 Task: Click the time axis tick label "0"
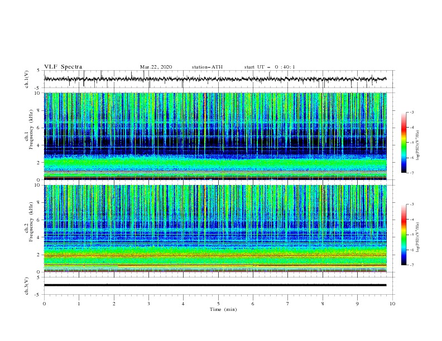44,304
